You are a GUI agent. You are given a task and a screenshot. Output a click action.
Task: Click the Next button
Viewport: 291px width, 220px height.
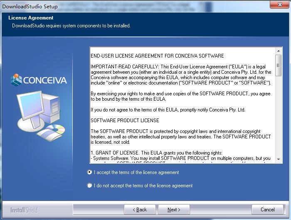pyautogui.click(x=174, y=210)
